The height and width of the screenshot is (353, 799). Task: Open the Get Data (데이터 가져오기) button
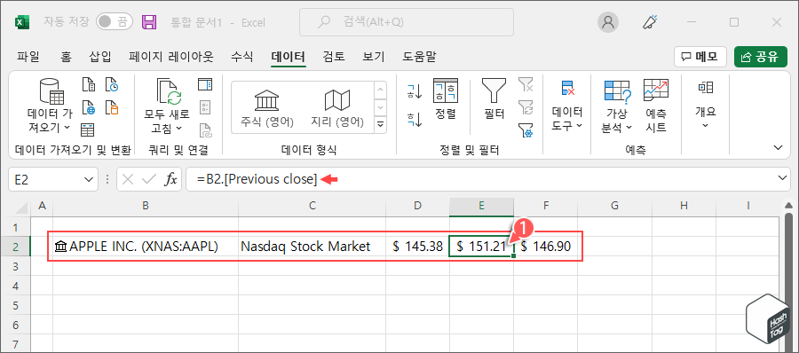point(50,106)
